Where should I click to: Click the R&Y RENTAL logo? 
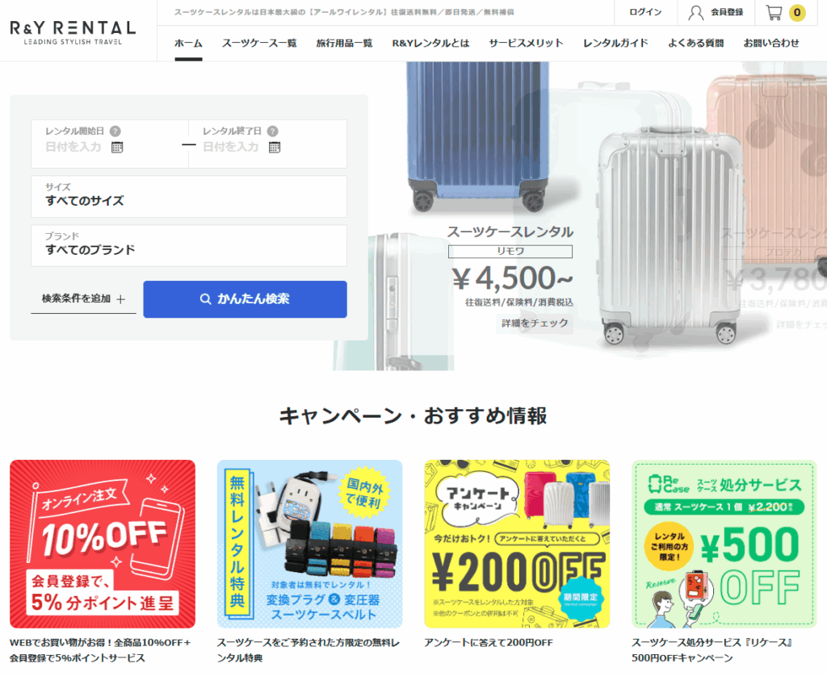(73, 32)
